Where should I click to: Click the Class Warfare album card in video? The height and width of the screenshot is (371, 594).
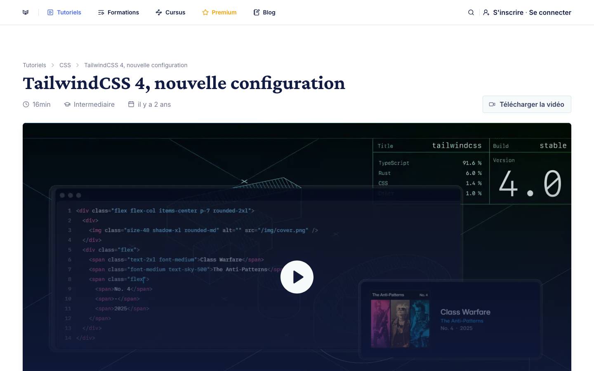point(450,320)
